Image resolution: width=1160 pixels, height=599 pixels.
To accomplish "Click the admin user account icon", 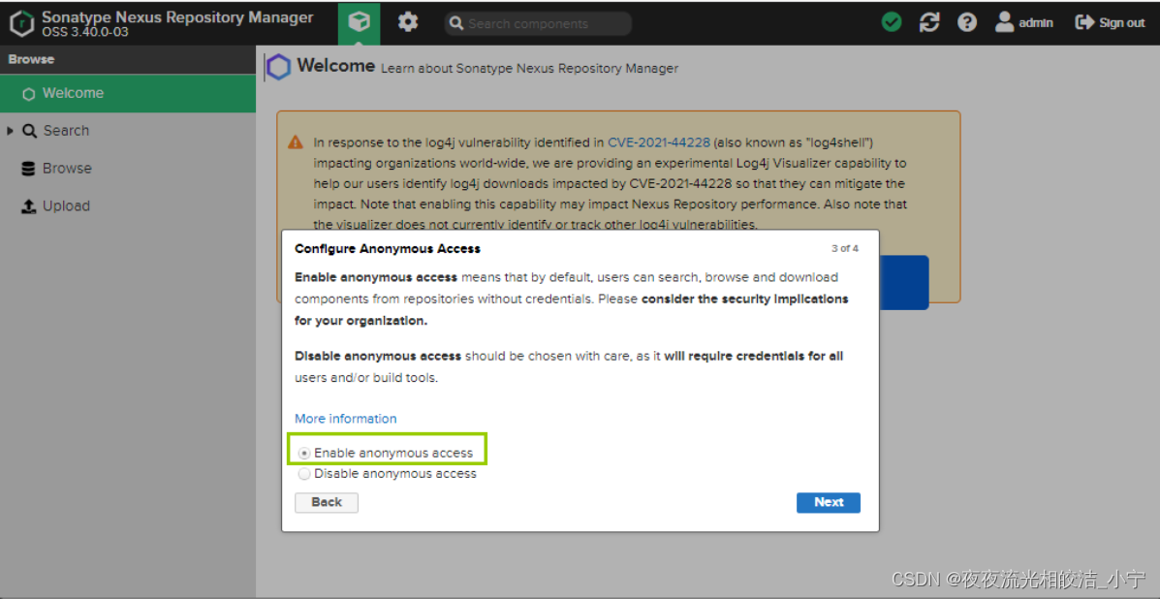I will coord(1004,22).
